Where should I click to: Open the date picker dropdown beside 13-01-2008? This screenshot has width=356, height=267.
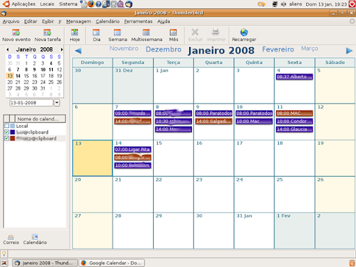[57, 102]
